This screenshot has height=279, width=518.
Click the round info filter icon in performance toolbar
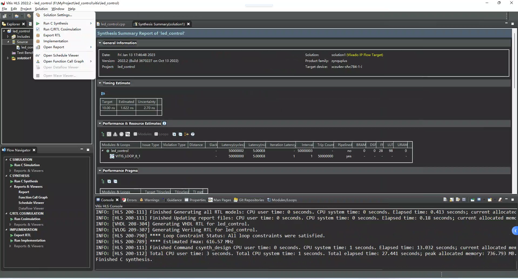(x=121, y=134)
